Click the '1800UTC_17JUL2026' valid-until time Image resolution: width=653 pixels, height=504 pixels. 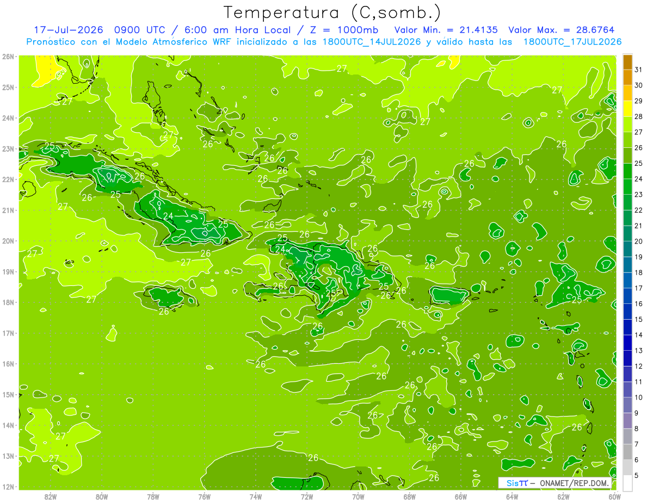click(572, 41)
